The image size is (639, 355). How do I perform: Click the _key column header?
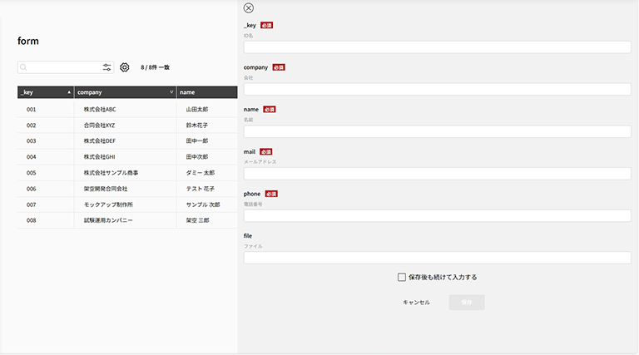click(x=46, y=92)
